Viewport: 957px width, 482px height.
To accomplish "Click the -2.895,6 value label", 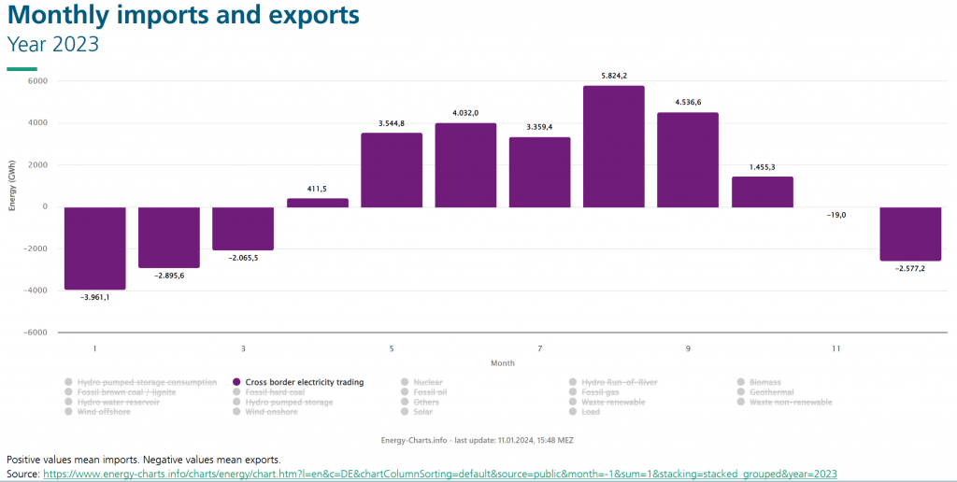I will [169, 276].
